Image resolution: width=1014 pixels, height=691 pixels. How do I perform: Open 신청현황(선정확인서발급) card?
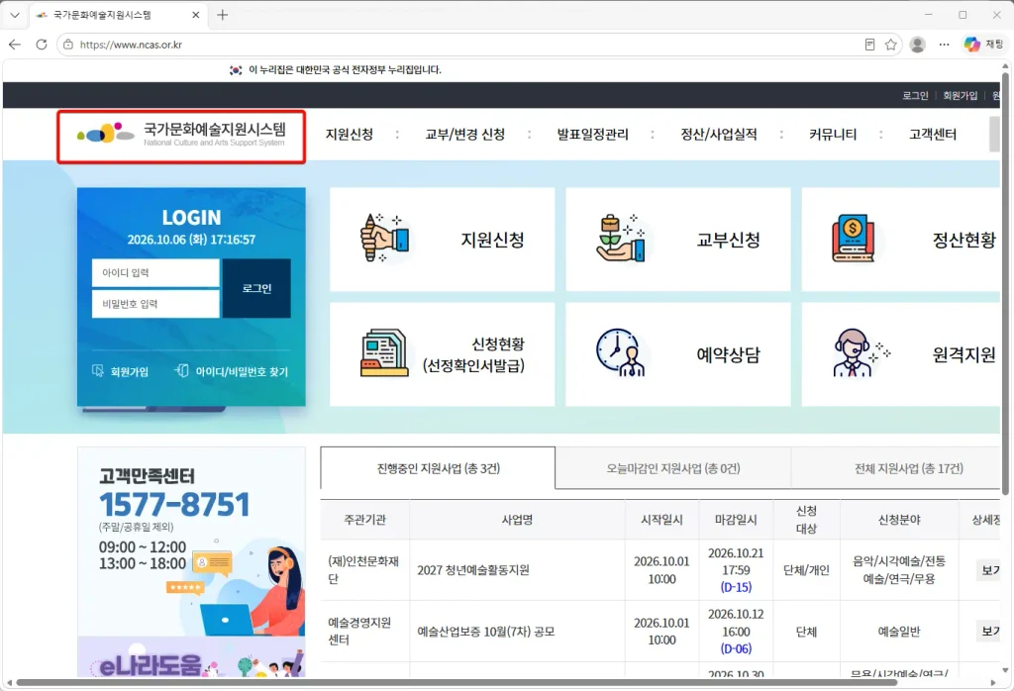pos(443,354)
